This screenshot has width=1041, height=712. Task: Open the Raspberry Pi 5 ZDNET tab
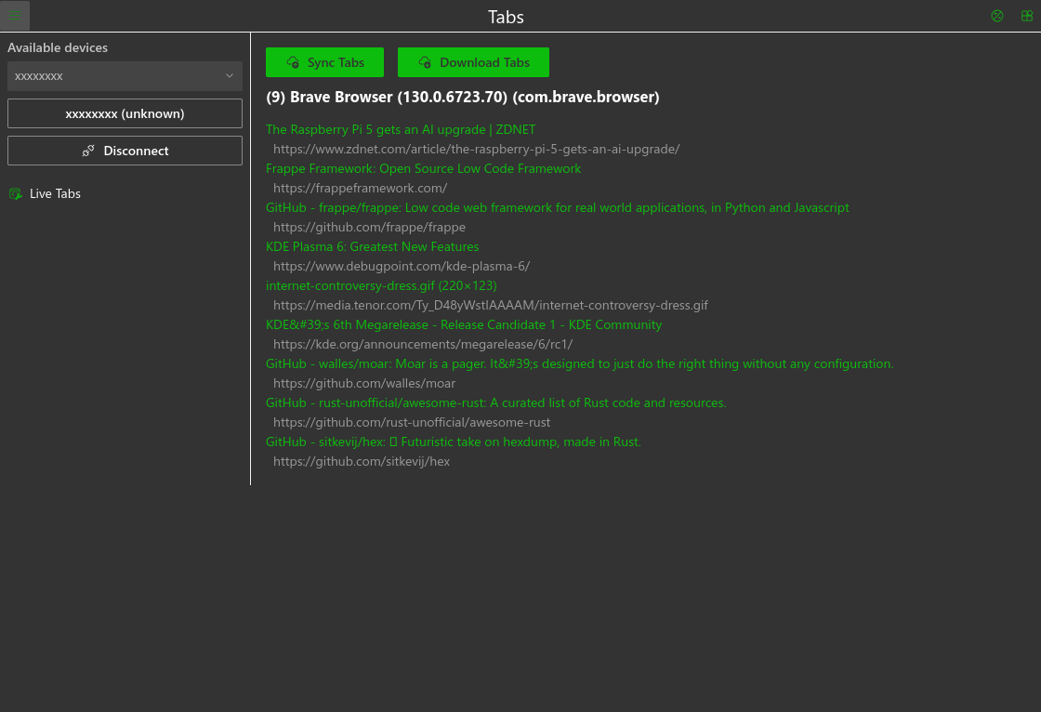[400, 129]
